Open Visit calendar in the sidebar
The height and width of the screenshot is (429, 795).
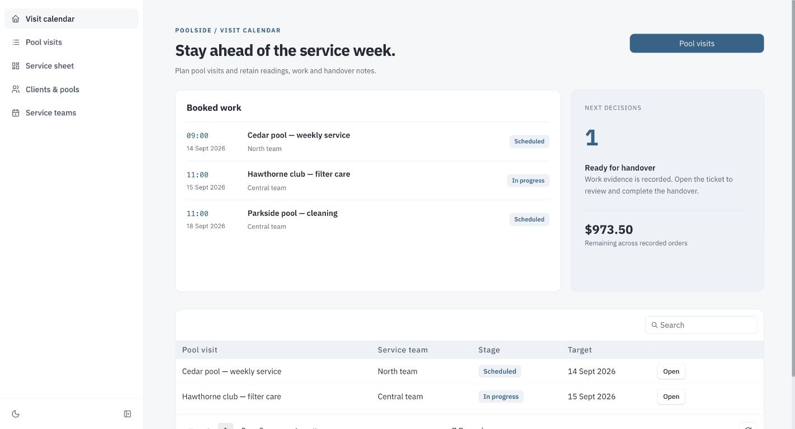[x=72, y=19]
